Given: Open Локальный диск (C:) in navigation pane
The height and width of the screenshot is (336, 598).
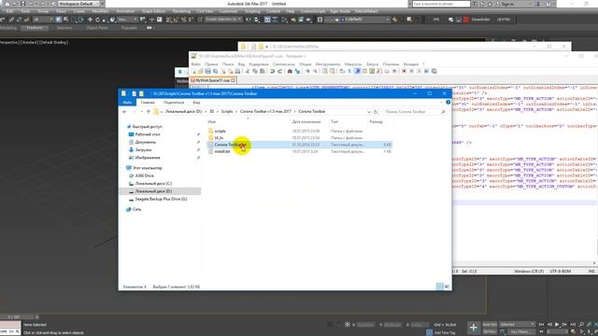Looking at the screenshot, I should coord(153,184).
